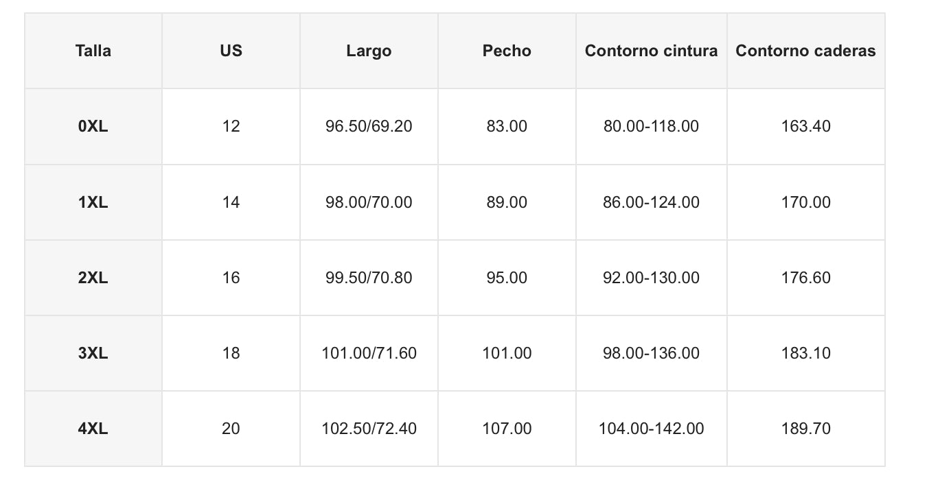
Task: Select the 0XL size row label
Action: (x=93, y=126)
